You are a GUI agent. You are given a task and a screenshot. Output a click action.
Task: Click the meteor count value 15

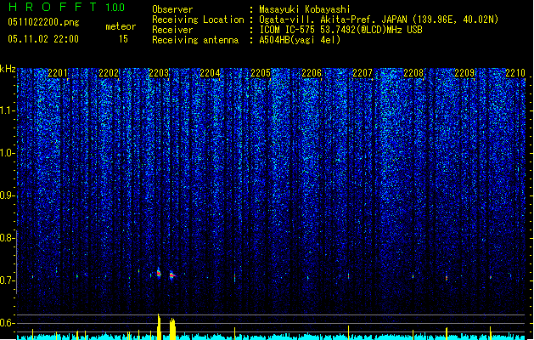coord(123,39)
